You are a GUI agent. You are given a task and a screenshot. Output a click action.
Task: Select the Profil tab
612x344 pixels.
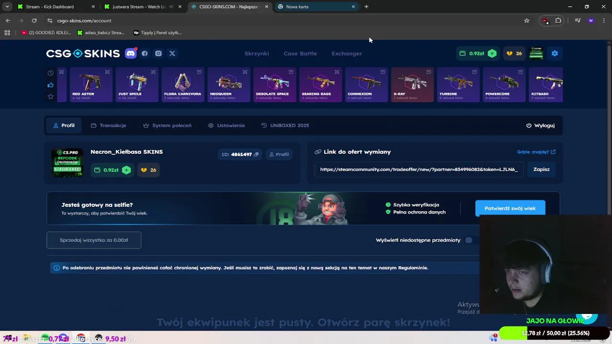pos(64,125)
